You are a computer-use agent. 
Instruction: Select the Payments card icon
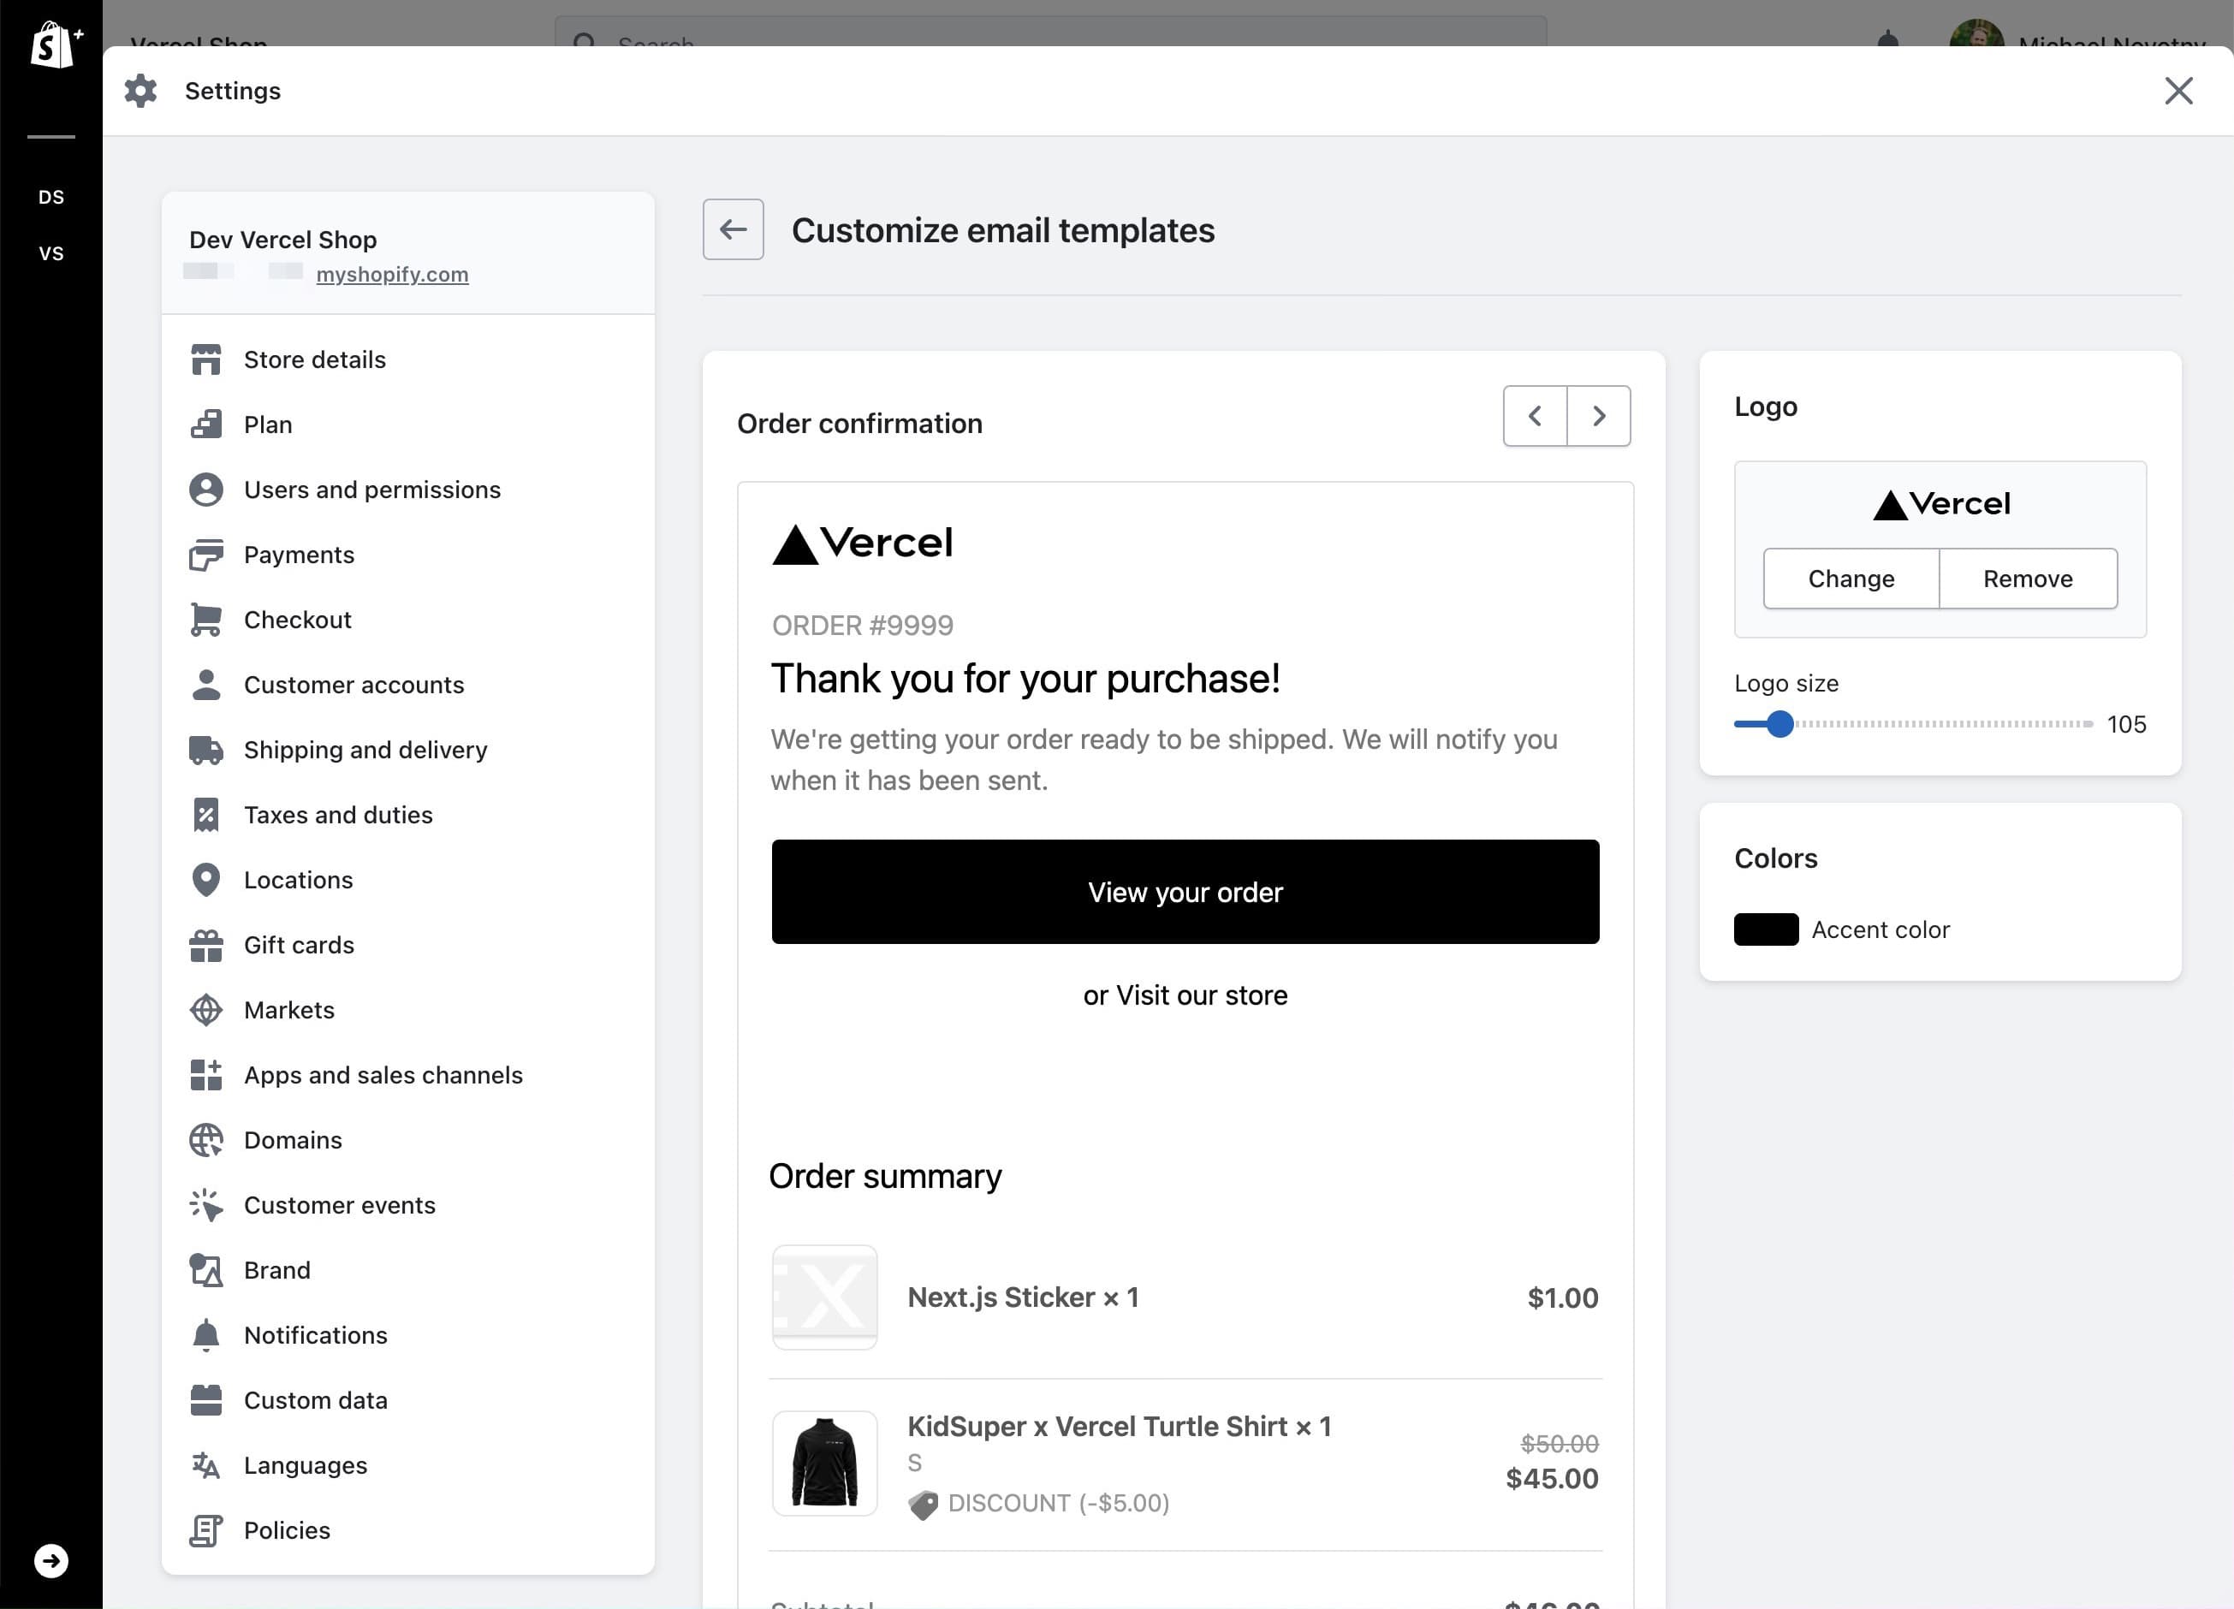pyautogui.click(x=206, y=555)
